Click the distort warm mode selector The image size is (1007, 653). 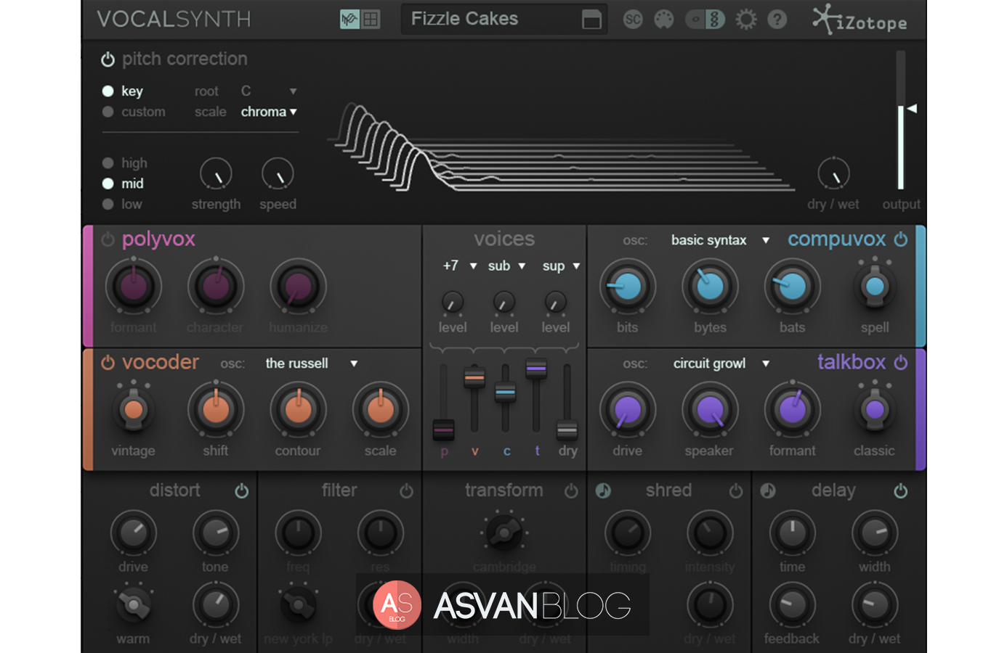[133, 604]
